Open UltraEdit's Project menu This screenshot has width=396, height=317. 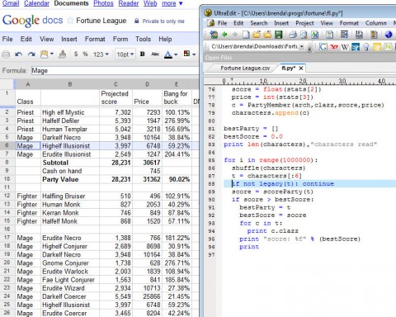point(304,23)
